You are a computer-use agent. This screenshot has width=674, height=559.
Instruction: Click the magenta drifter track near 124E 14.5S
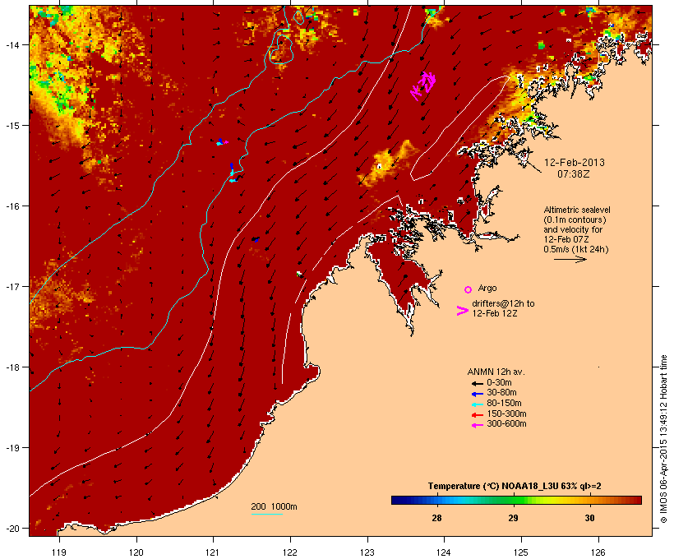423,85
